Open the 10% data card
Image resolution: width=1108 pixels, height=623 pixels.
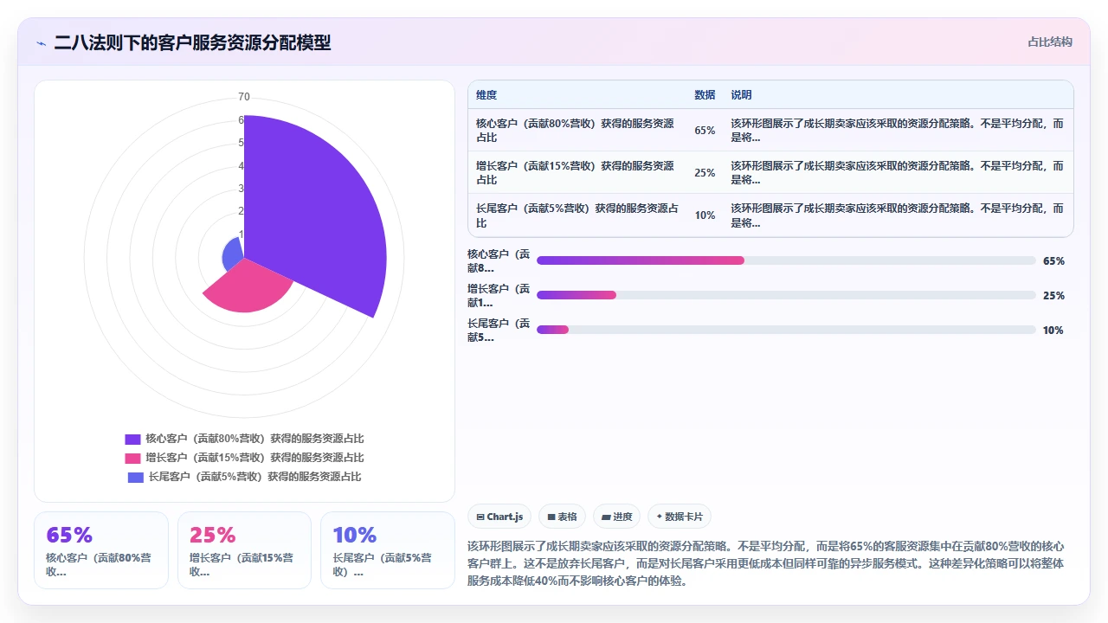[388, 550]
